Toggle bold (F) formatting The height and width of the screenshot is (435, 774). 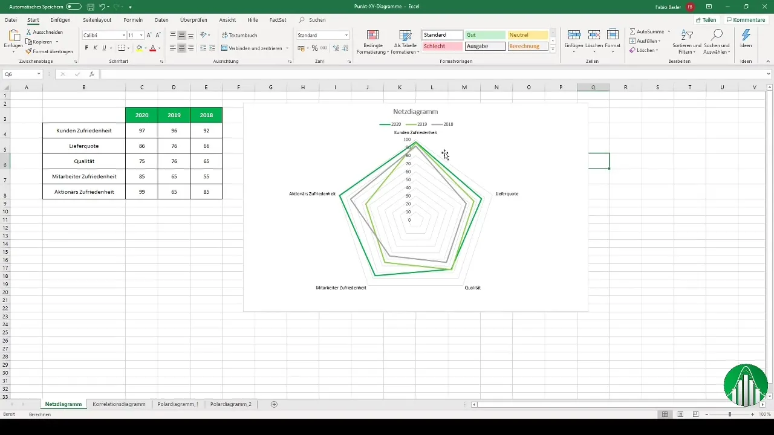[x=86, y=48]
